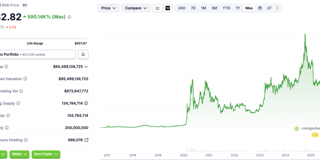Select the 1Y time range
Image resolution: width=320 pixels, height=160 pixels.
point(238,8)
